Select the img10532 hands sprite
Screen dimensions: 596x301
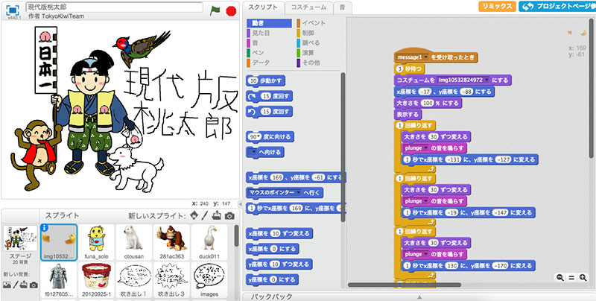(59, 242)
